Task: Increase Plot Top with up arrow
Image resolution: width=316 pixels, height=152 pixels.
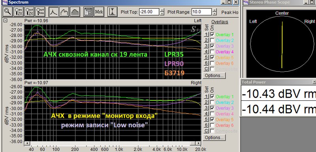Action: 162,10
